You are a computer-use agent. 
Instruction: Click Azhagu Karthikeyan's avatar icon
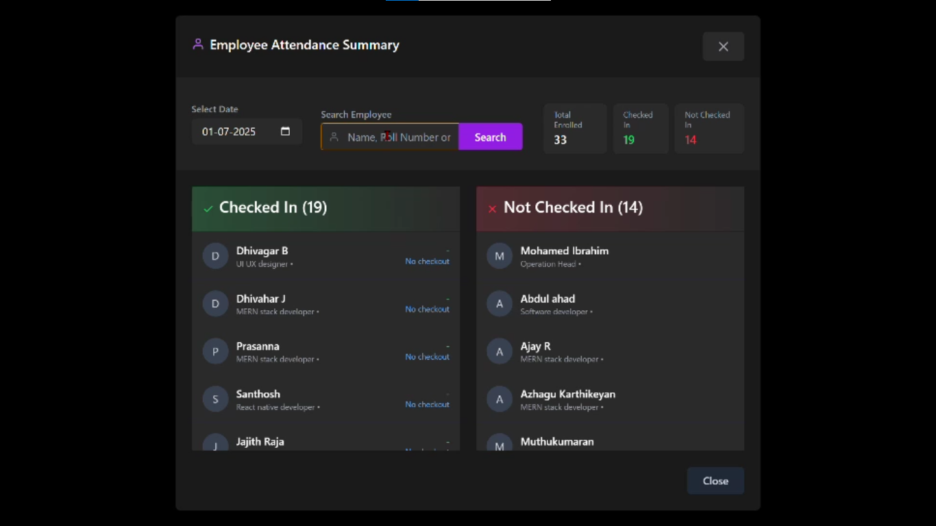(500, 399)
